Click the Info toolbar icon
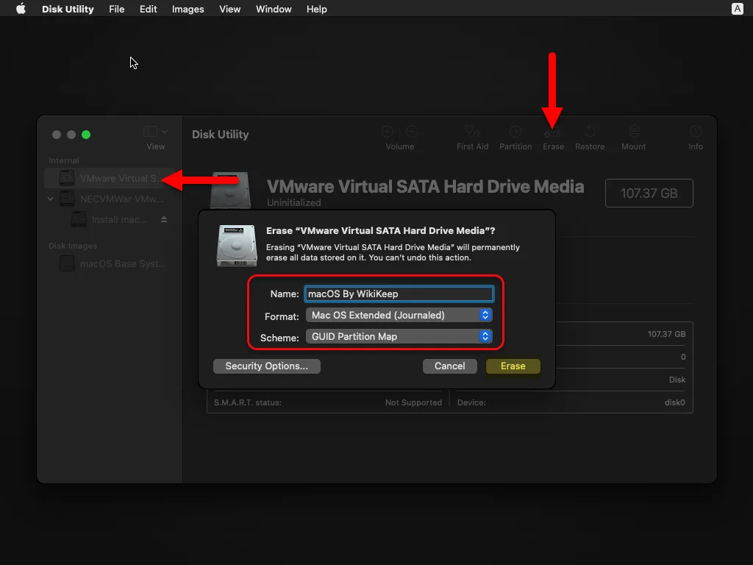Screen dimensions: 753x565 pyautogui.click(x=696, y=131)
